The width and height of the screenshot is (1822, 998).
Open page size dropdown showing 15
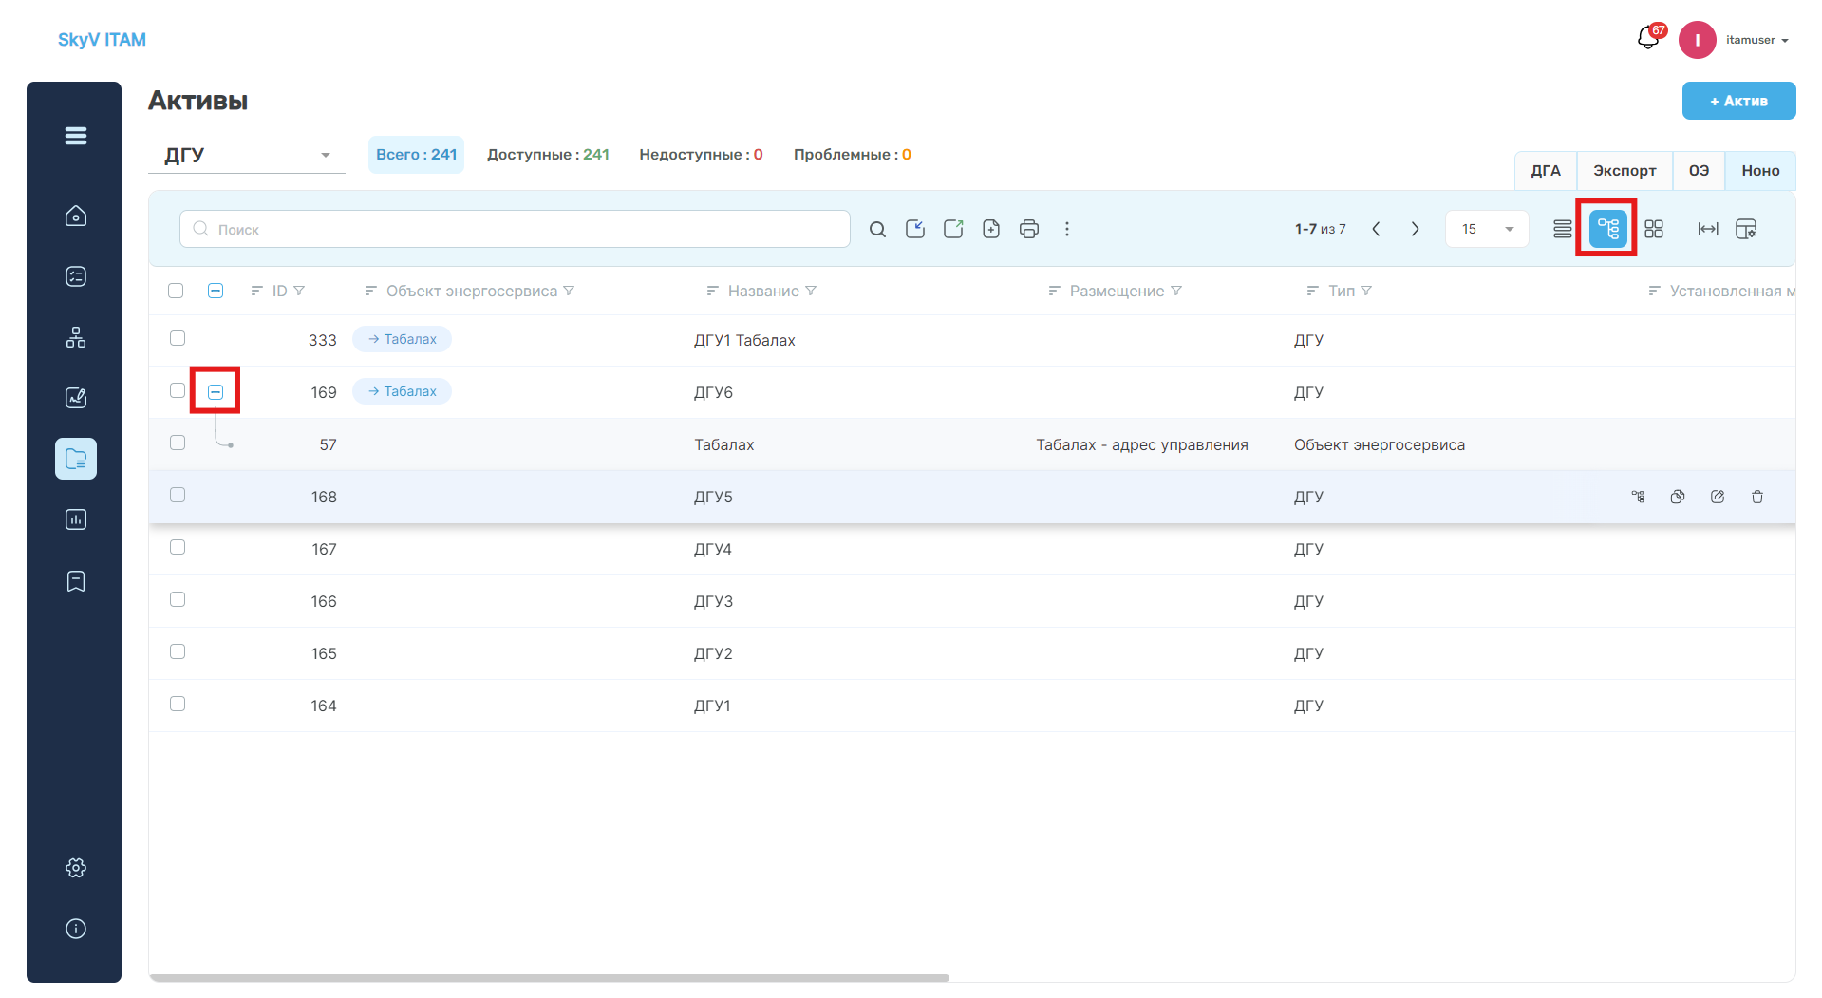click(1487, 229)
